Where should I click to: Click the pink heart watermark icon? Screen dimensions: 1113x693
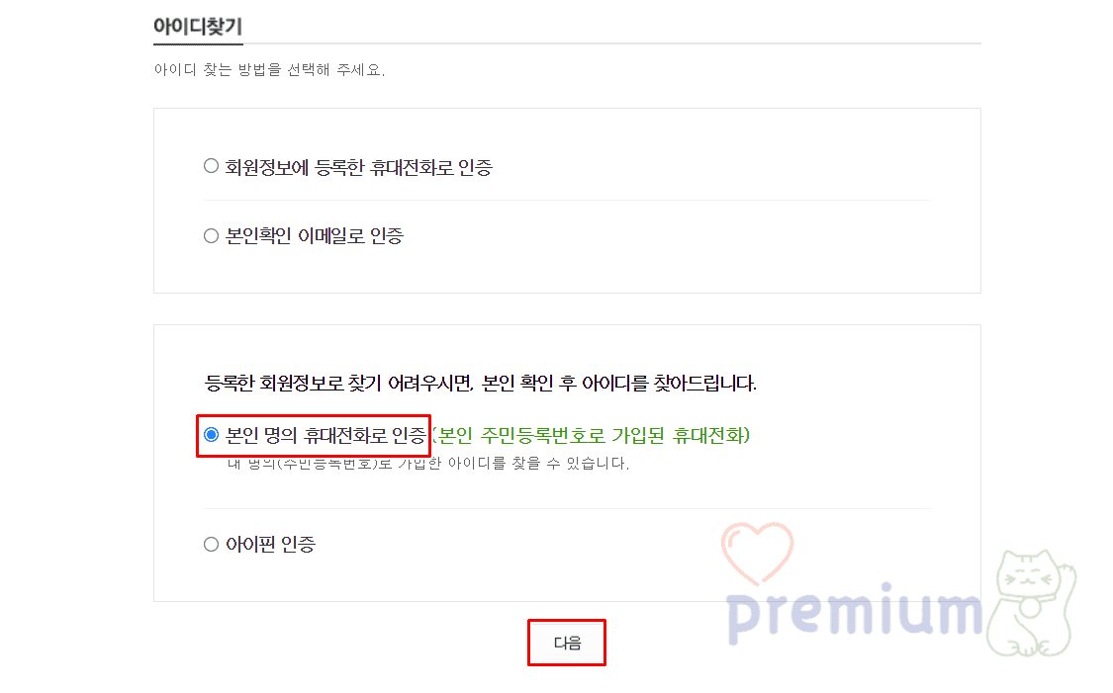758,554
